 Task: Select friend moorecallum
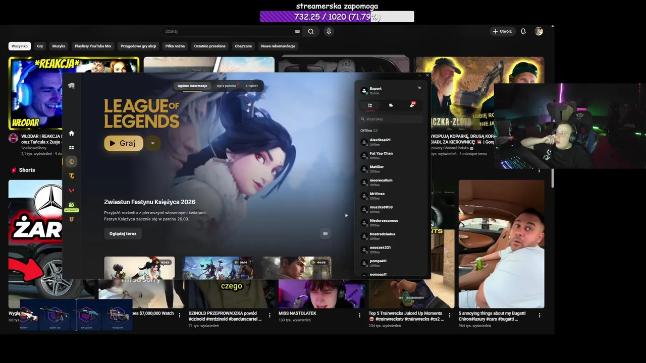(392, 183)
